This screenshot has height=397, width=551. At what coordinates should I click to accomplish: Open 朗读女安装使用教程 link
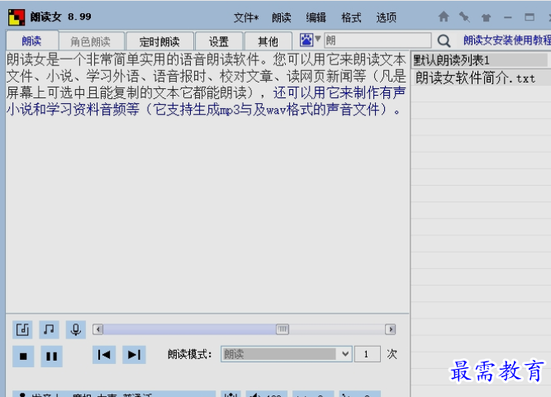pos(506,40)
